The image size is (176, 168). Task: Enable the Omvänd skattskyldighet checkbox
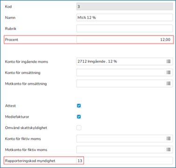point(79,128)
